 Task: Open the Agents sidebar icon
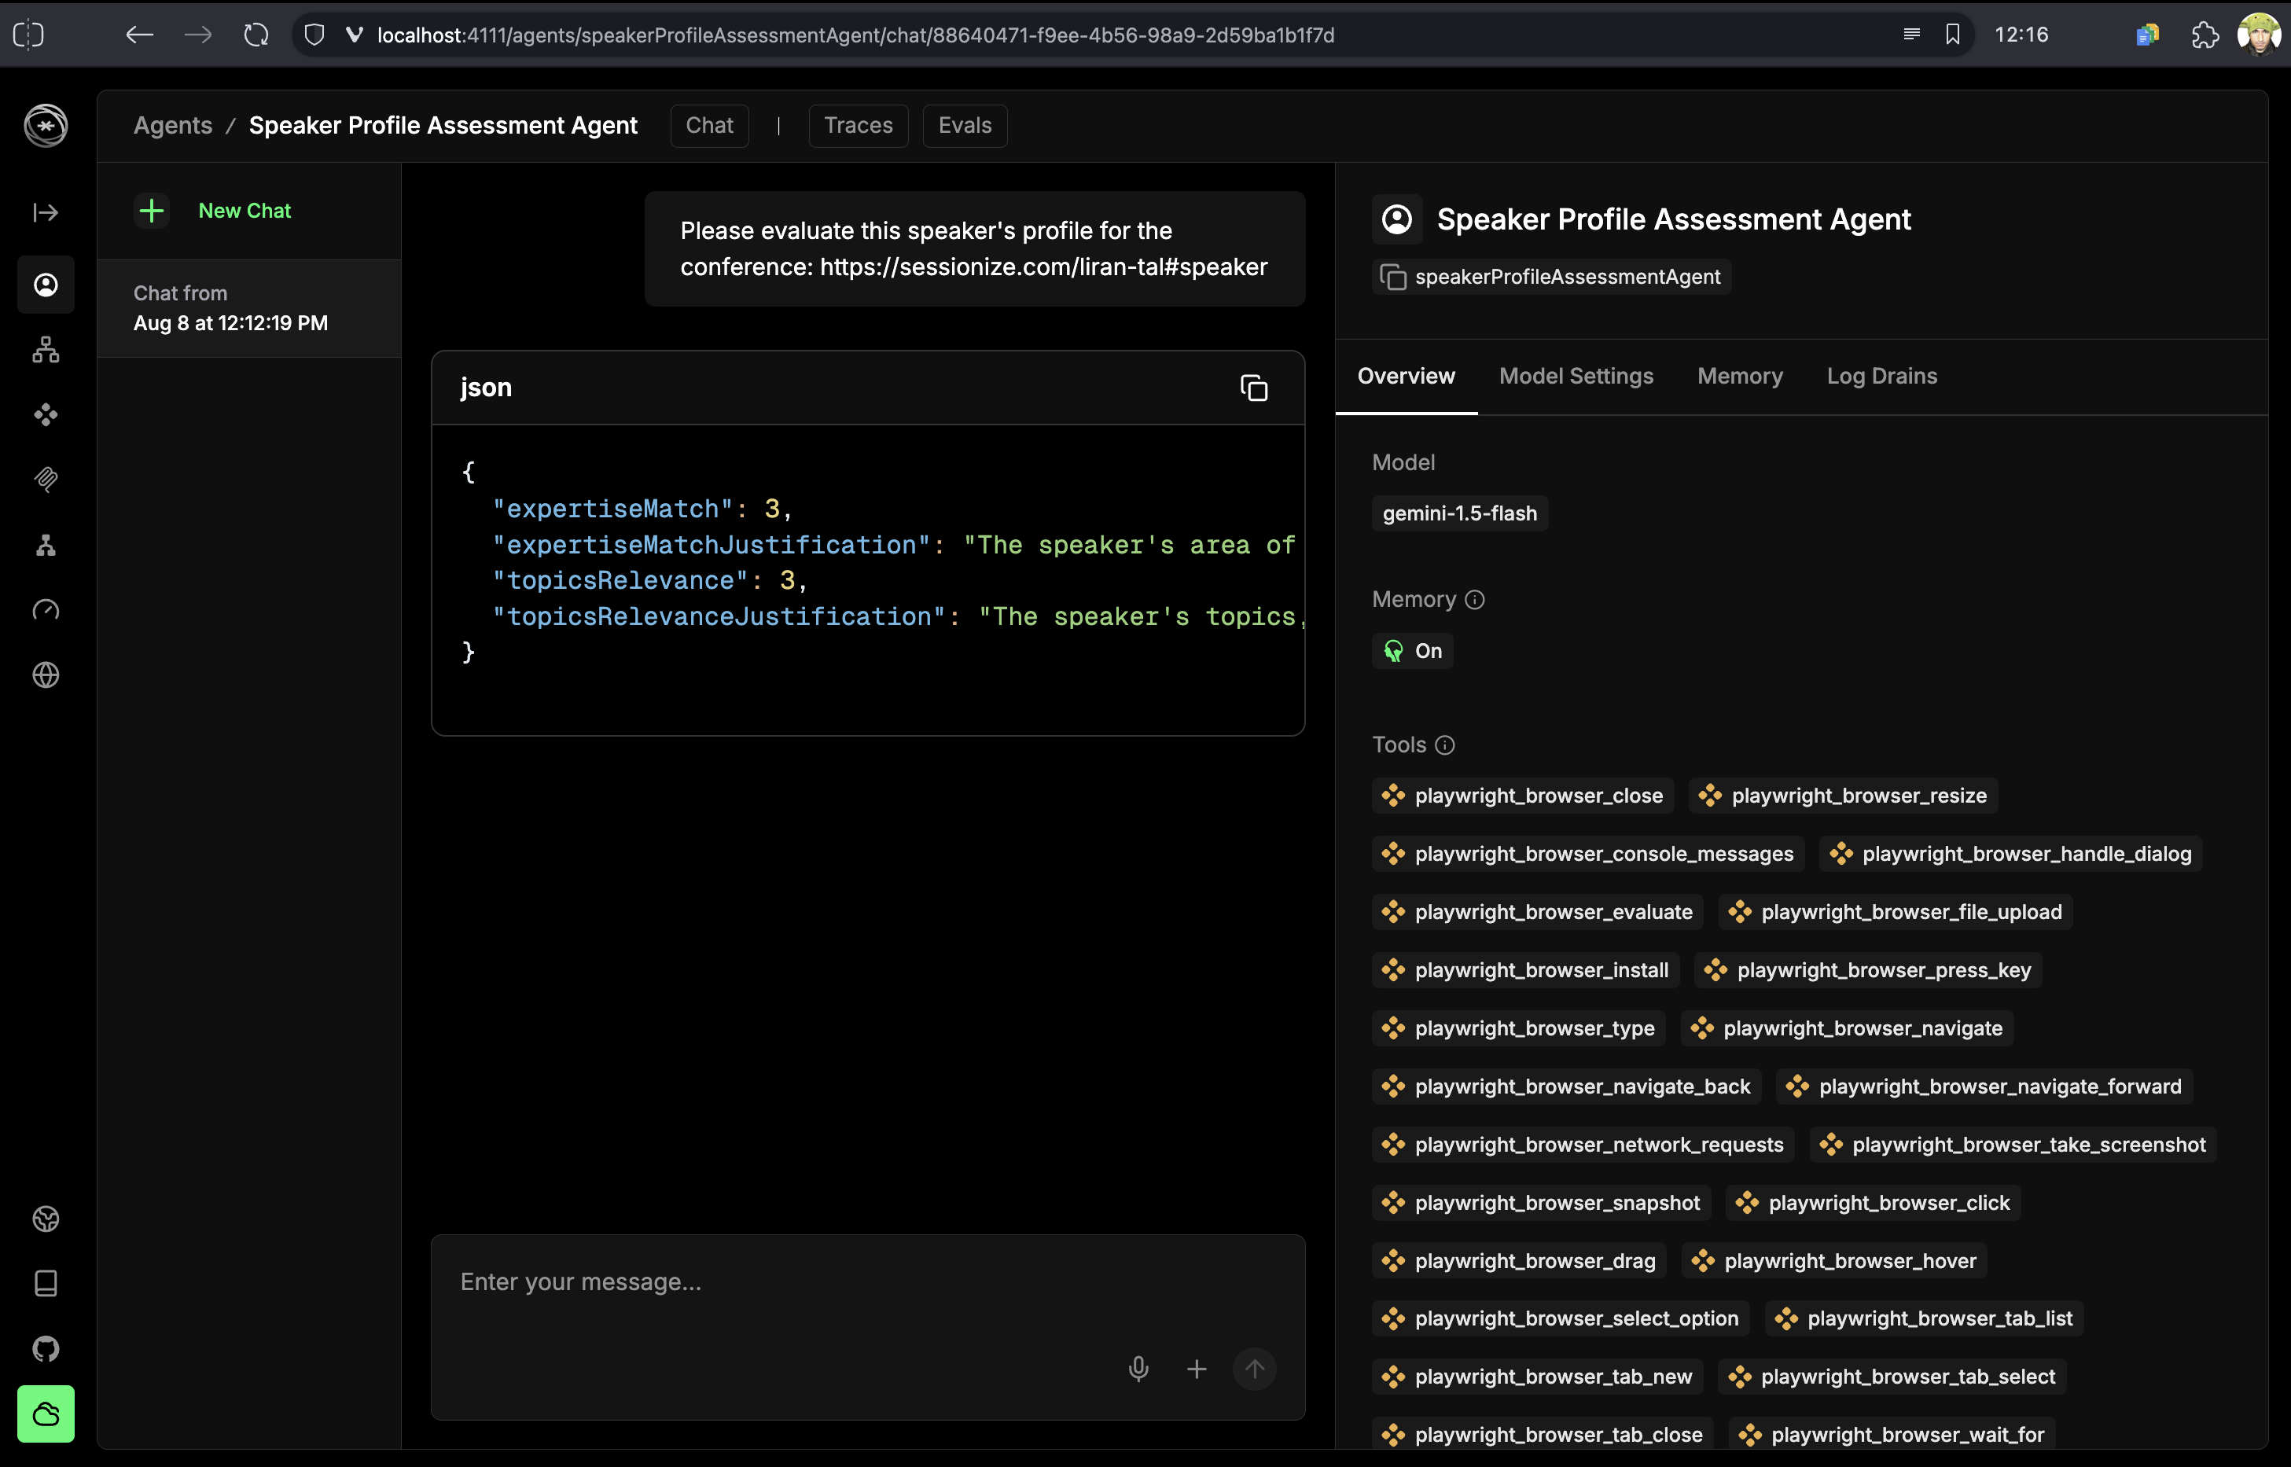46,285
